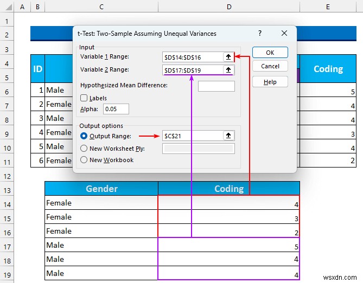The width and height of the screenshot is (363, 283).
Task: Click the Female cell in row 11
Action: coord(59,160)
